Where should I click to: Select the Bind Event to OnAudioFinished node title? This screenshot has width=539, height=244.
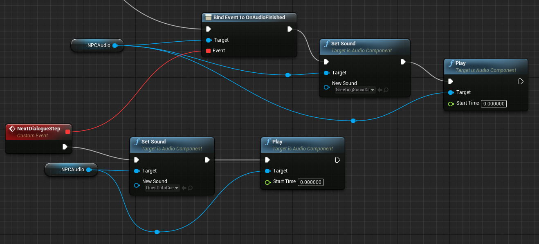[x=249, y=18]
